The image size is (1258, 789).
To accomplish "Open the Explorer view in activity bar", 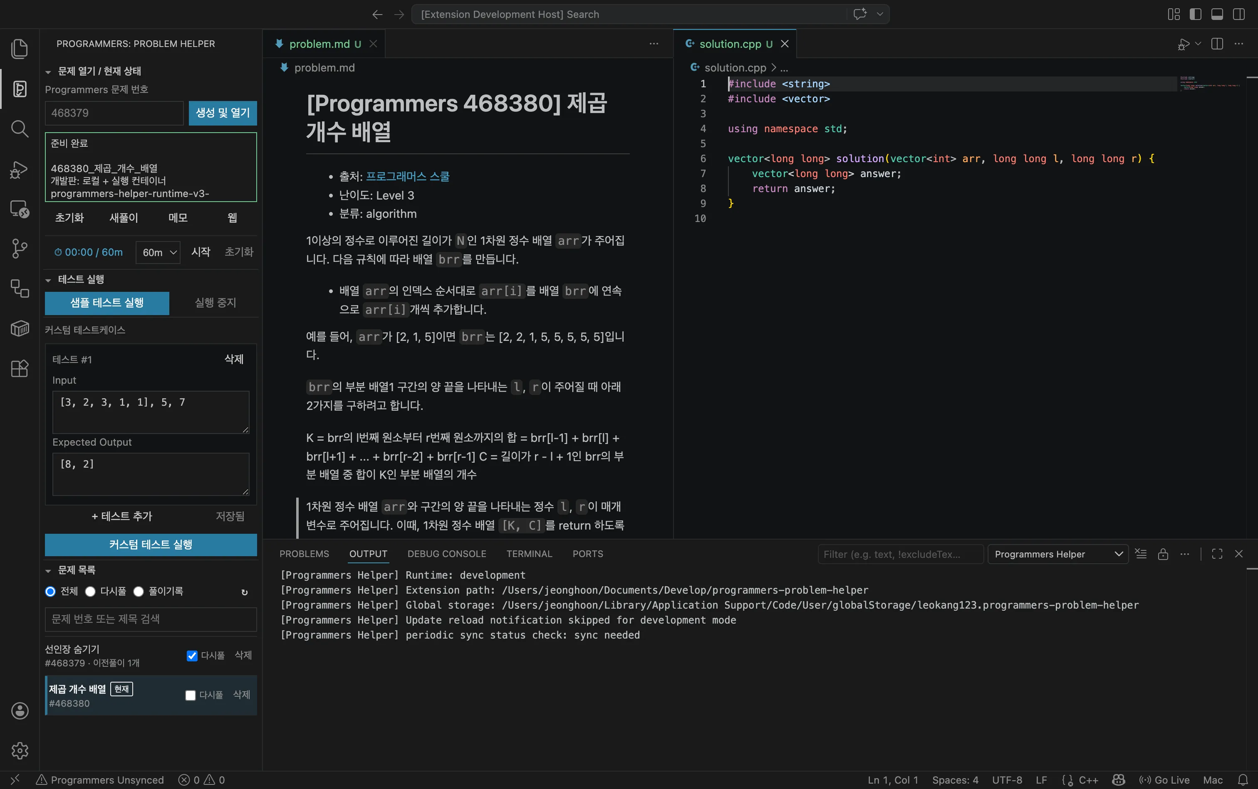I will coord(19,49).
